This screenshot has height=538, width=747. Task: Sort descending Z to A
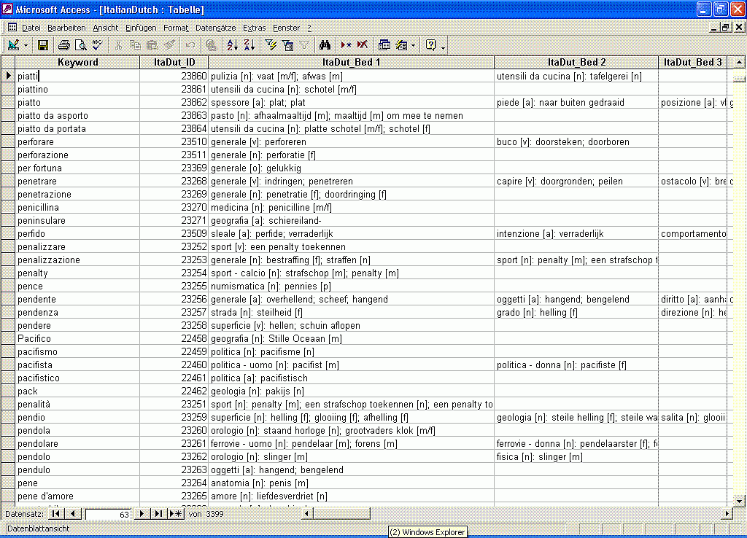(249, 45)
